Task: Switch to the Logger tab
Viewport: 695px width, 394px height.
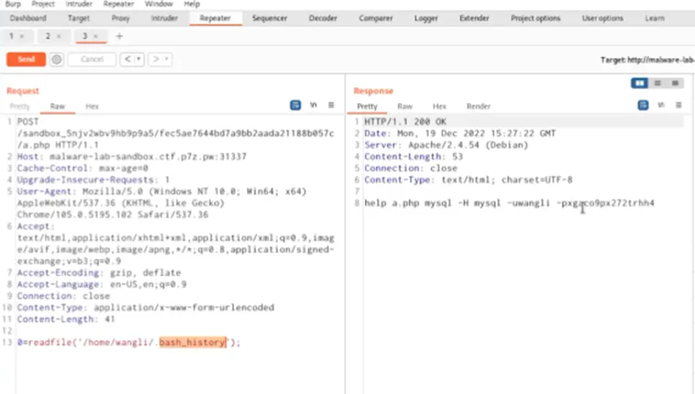Action: coord(426,18)
